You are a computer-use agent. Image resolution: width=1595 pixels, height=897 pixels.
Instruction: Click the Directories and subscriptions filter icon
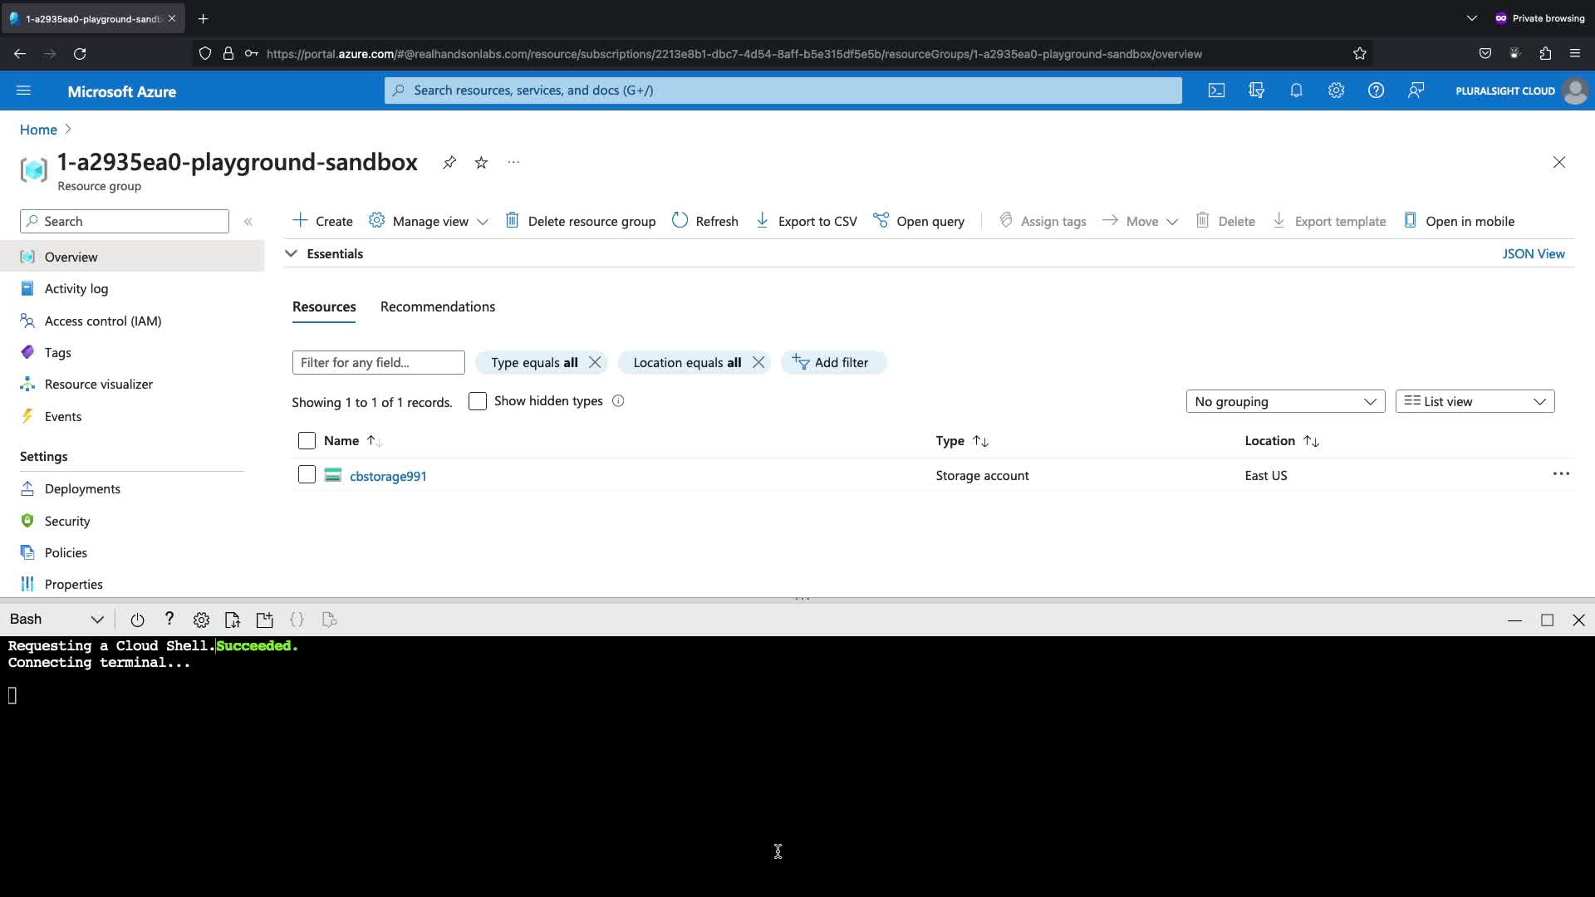[1256, 91]
